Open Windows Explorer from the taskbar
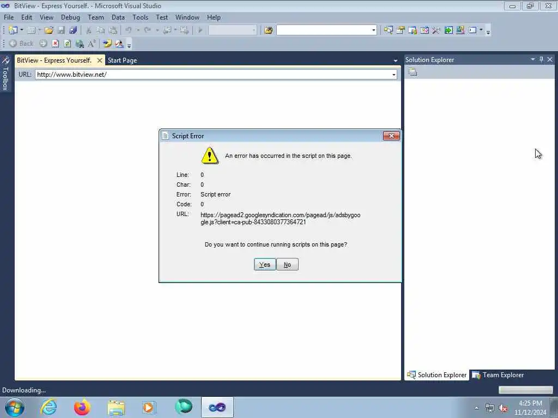Viewport: 558px width, 418px height. tap(116, 407)
